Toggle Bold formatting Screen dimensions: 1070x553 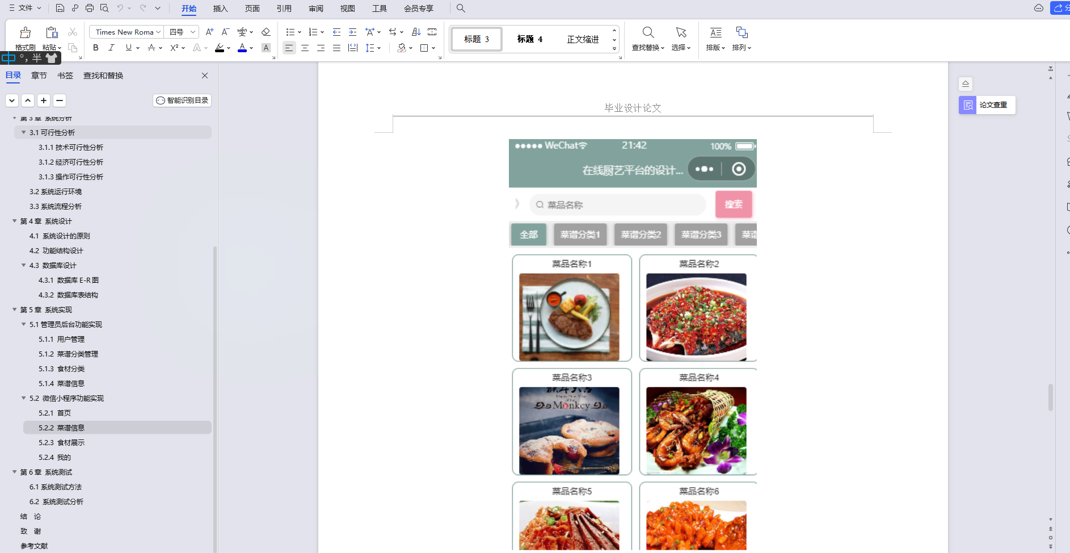coord(95,48)
